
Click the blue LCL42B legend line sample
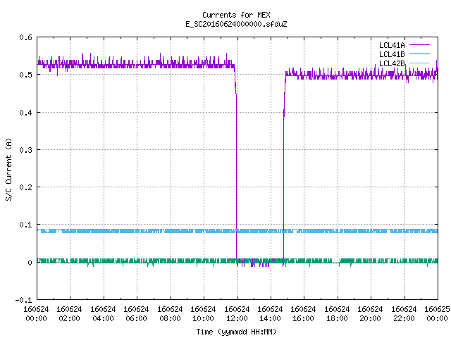(x=419, y=63)
